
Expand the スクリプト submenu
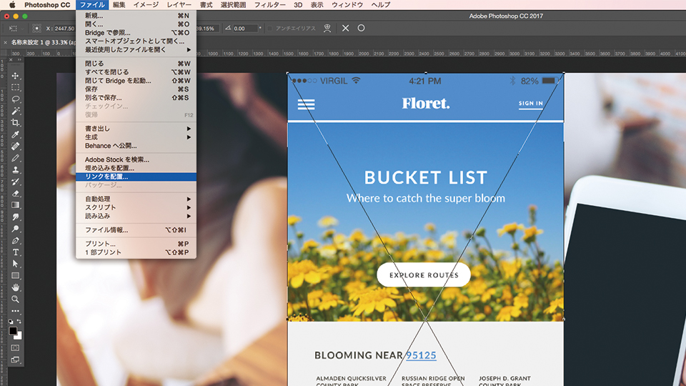(x=136, y=207)
